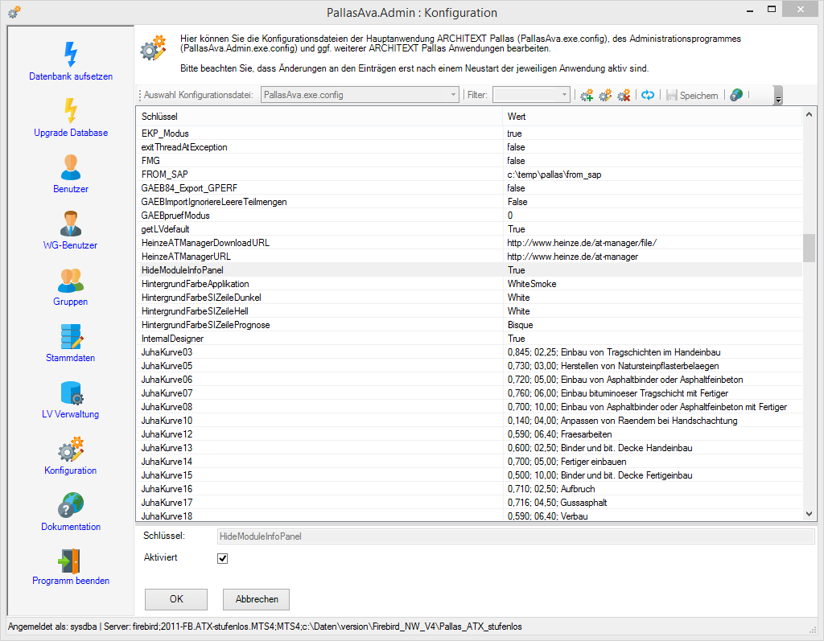Go to the Benutzer section
The image size is (824, 641).
[x=71, y=174]
